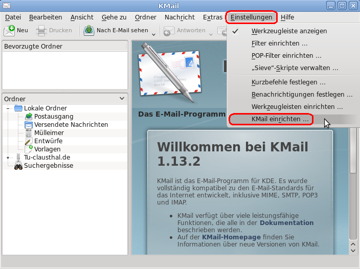Open the KMail window menu icon in title bar
The height and width of the screenshot is (269, 360).
[7, 6]
